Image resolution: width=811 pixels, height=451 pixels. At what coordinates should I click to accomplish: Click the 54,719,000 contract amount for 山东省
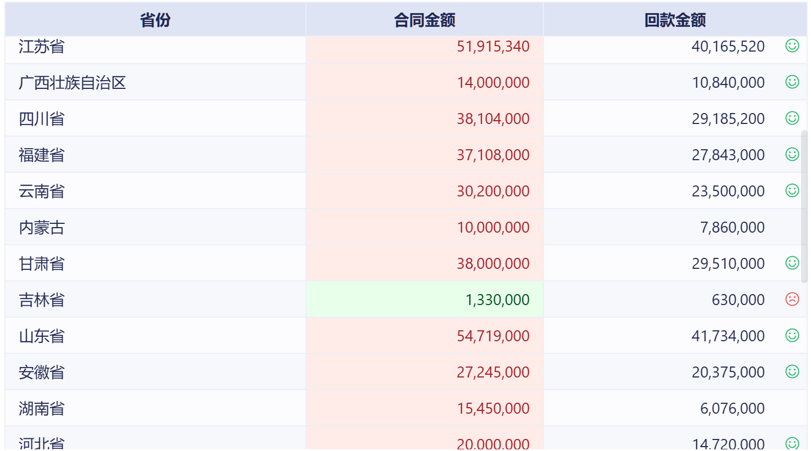(493, 336)
